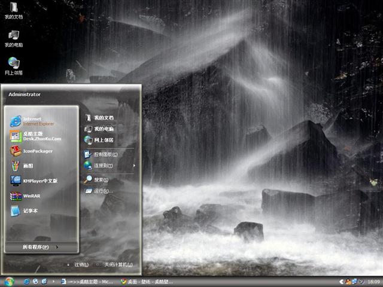
Task: Expand 所有程序 all programs list
Action: (39, 247)
